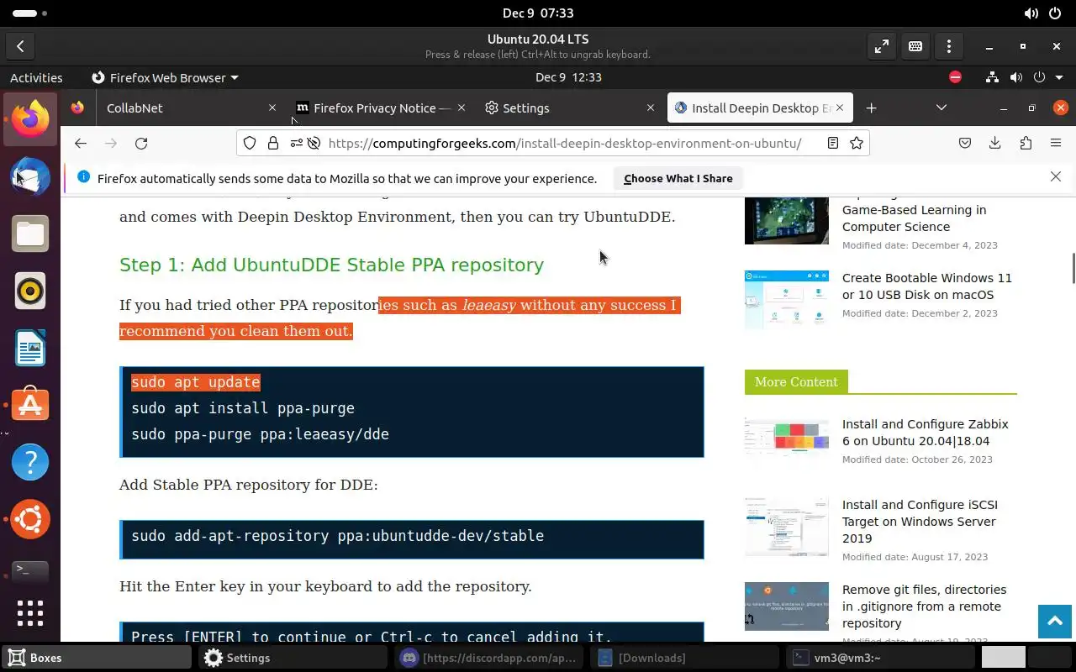This screenshot has height=672, width=1076.
Task: Select the Install Deepin Desktop tab
Action: coord(761,108)
